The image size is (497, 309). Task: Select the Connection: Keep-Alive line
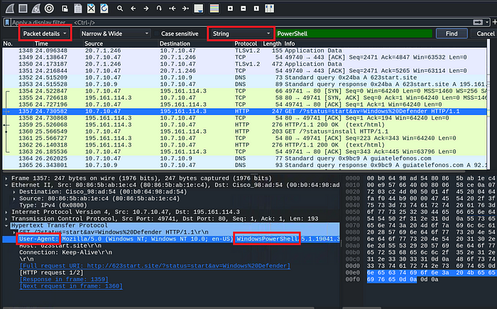pyautogui.click(x=65, y=253)
